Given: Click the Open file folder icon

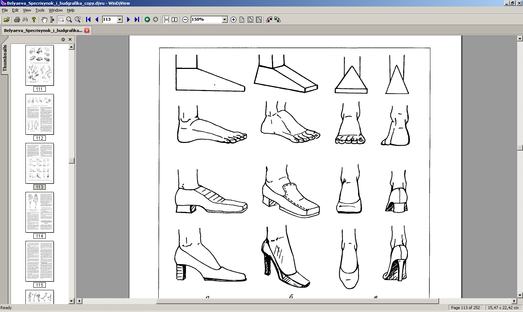Looking at the screenshot, I should point(7,20).
